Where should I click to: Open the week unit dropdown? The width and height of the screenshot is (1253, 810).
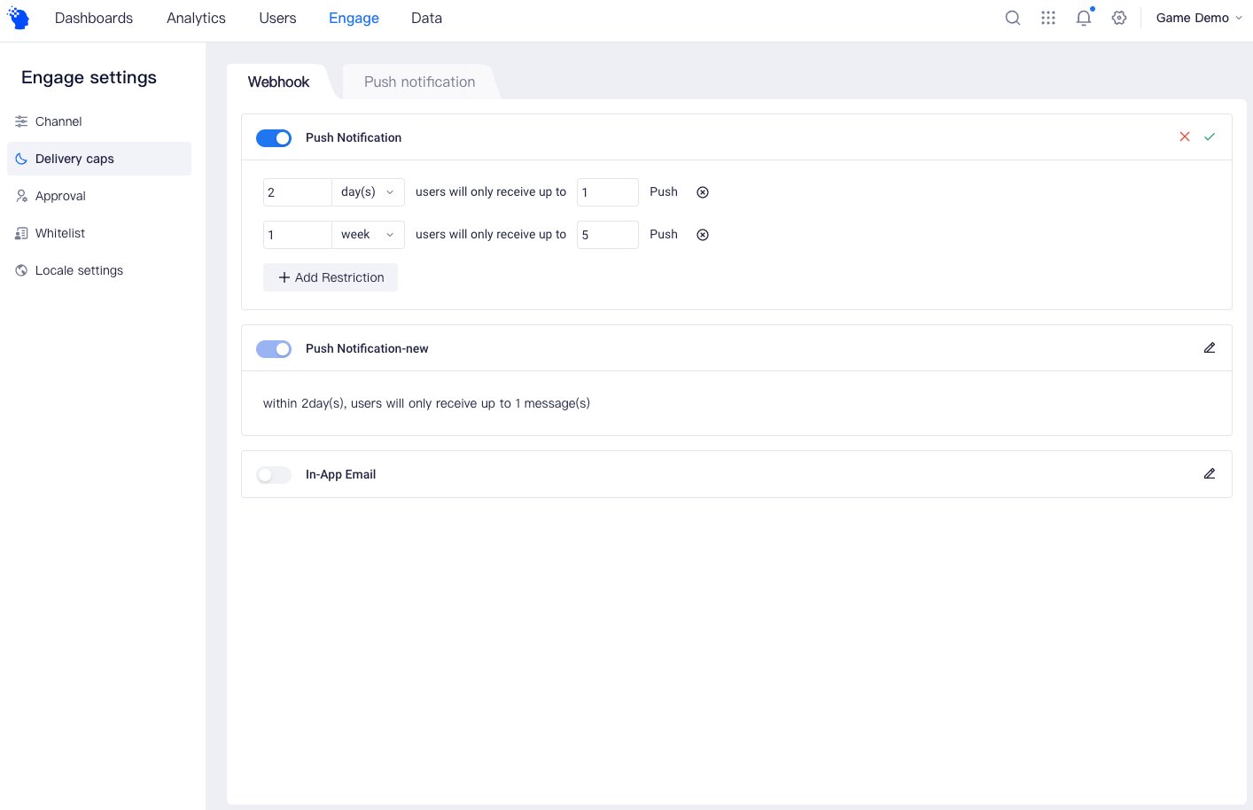tap(368, 235)
